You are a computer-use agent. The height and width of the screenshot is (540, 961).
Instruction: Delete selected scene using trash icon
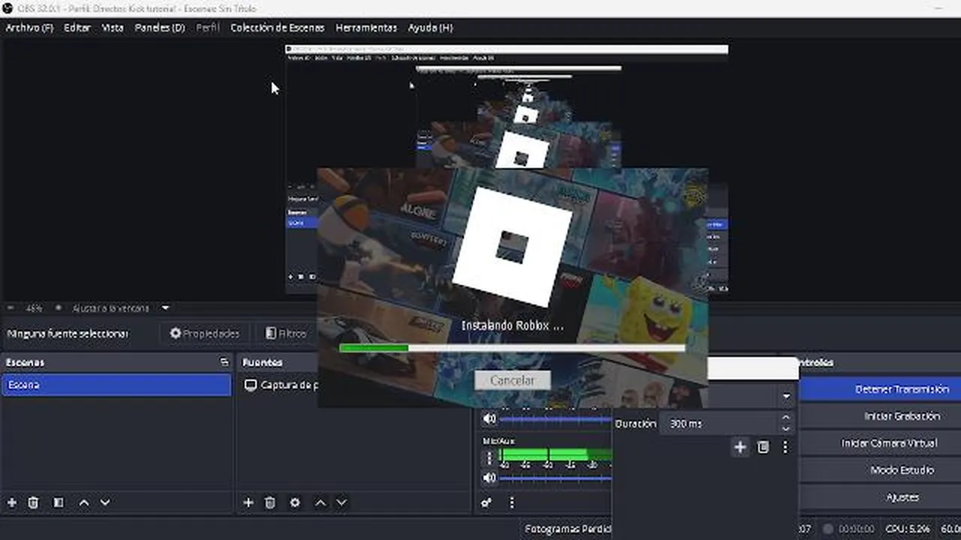[x=33, y=502]
